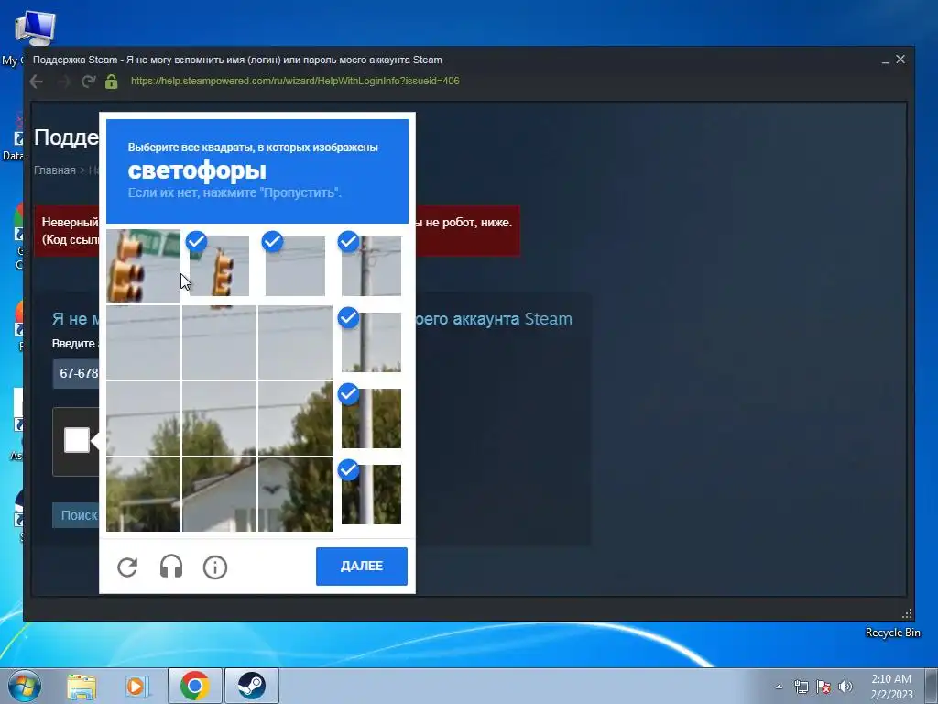Image resolution: width=938 pixels, height=704 pixels.
Task: Click the Поиск button
Action: [76, 515]
